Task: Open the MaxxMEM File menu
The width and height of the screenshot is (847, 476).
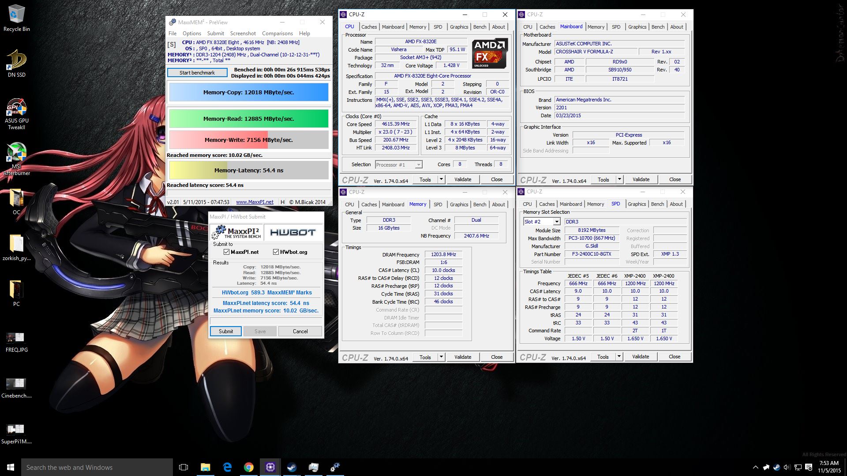Action: 172,33
